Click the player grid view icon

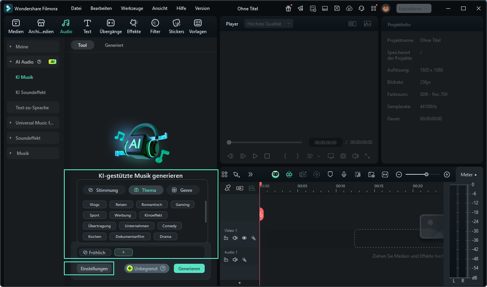[x=352, y=24]
